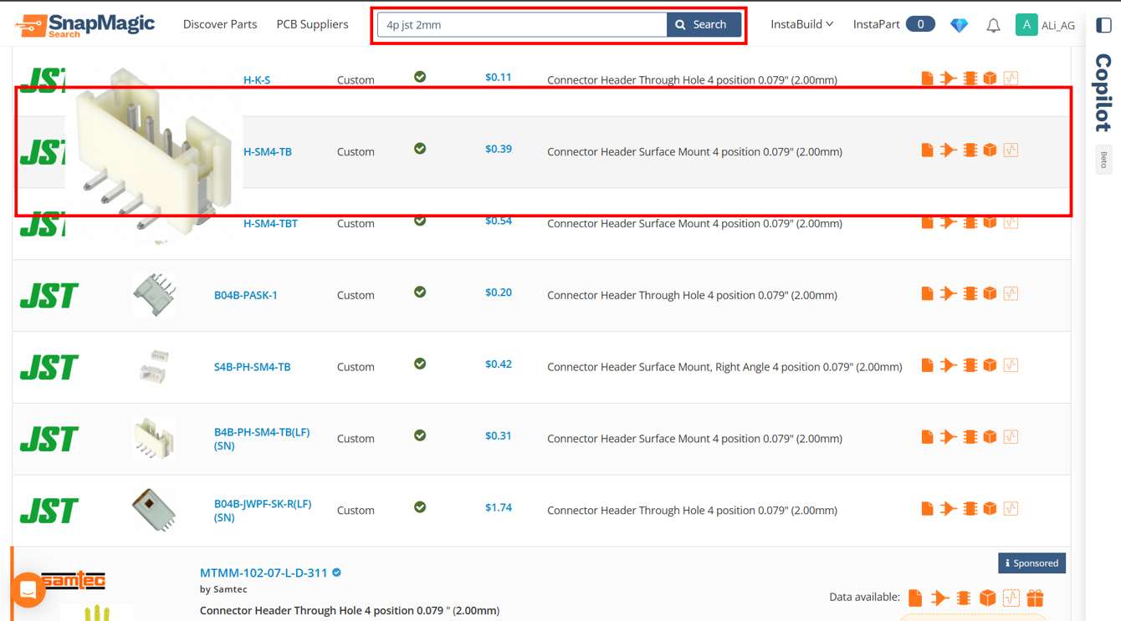1121x621 pixels.
Task: Open the symbol icon in the H-K-S row
Action: tap(948, 79)
